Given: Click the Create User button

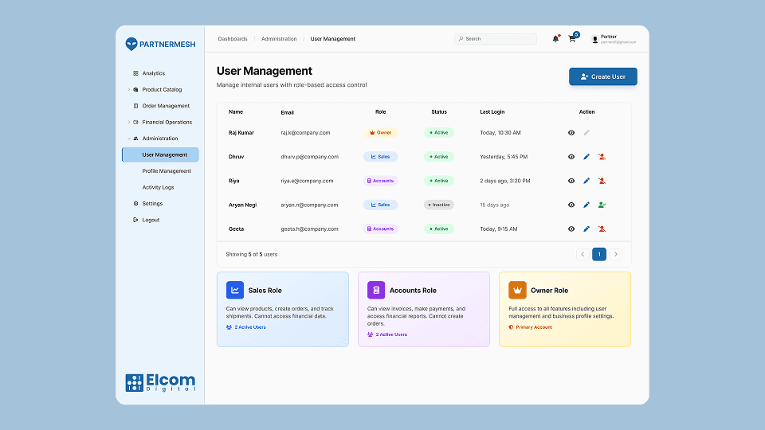Looking at the screenshot, I should point(602,76).
